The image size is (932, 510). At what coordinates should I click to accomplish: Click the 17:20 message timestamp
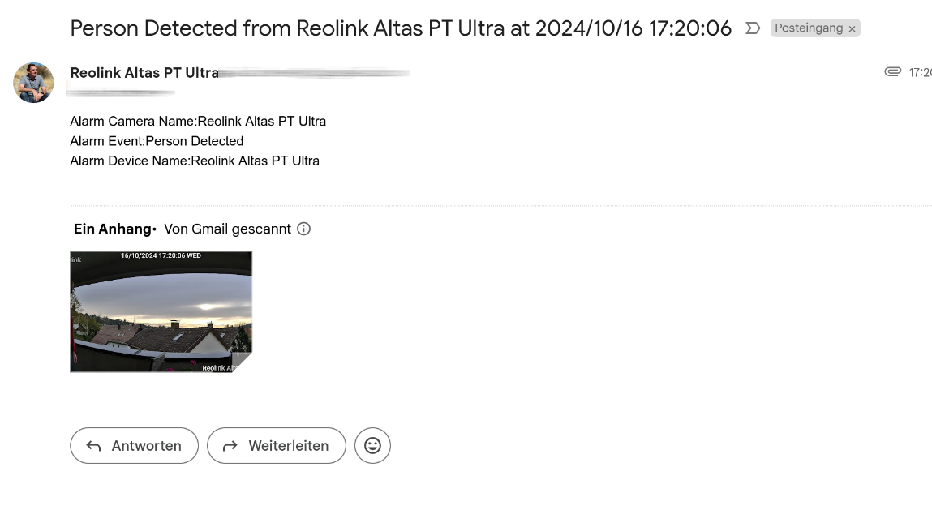click(920, 73)
